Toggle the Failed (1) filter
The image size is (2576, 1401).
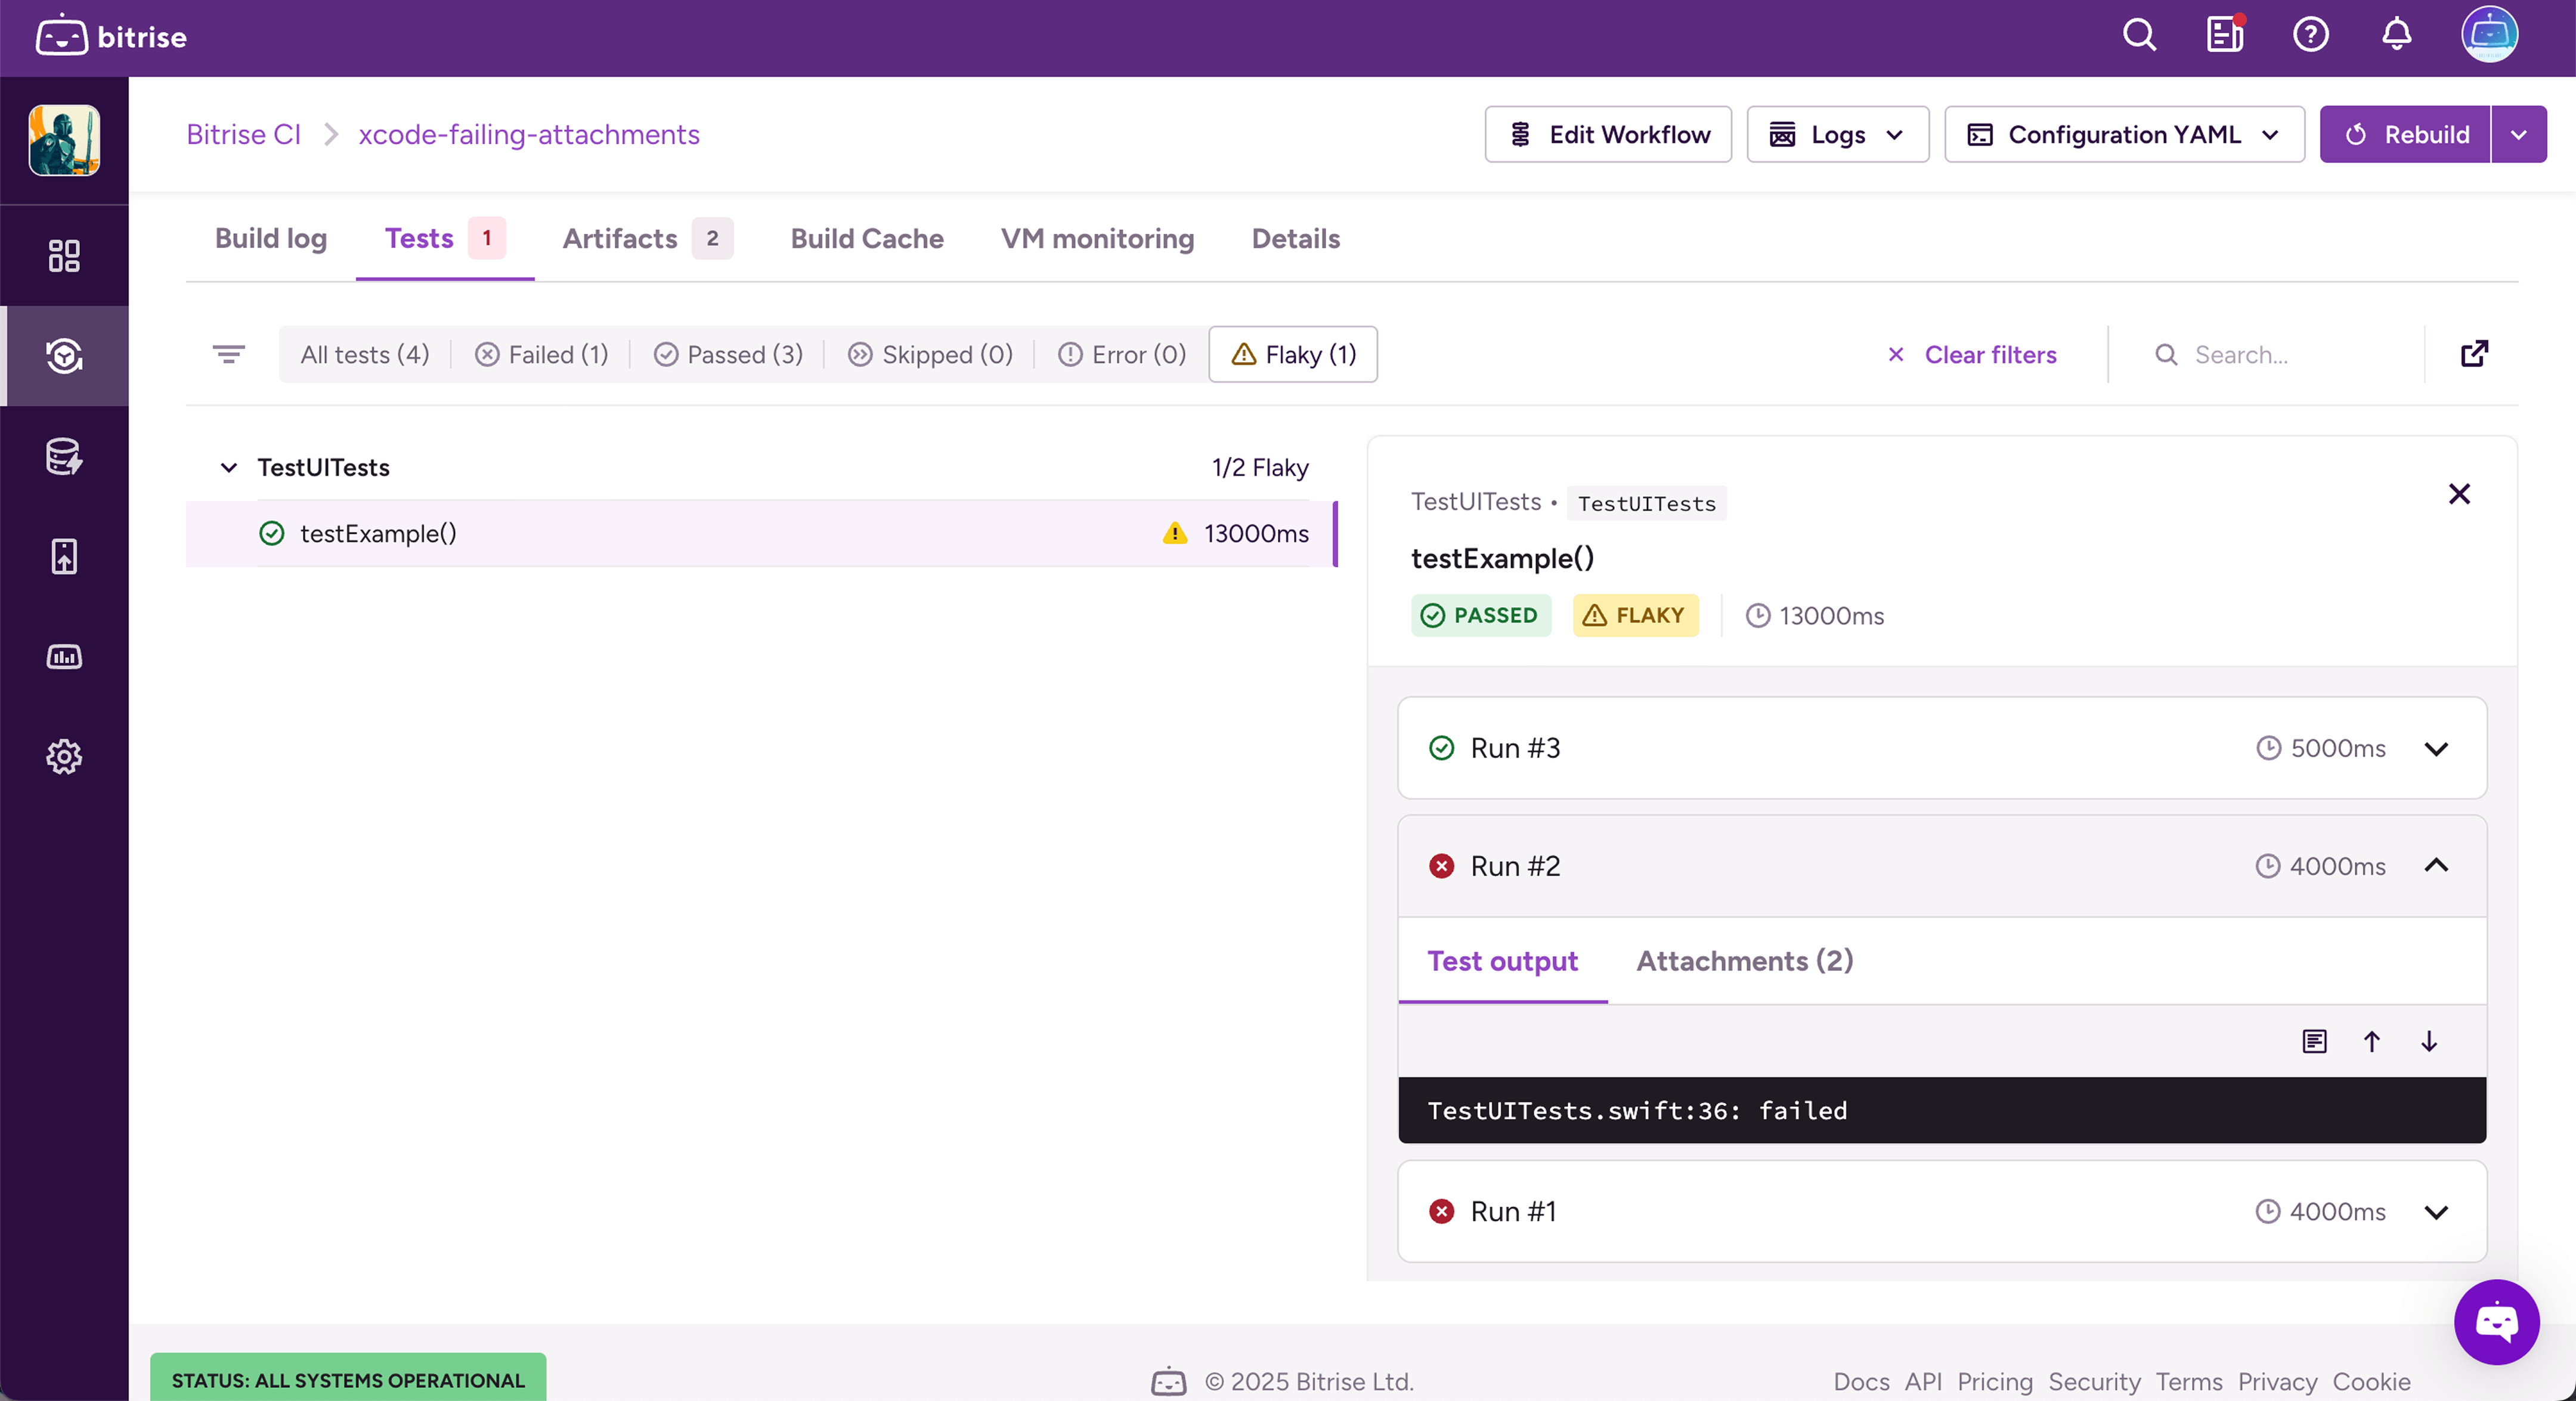click(541, 355)
